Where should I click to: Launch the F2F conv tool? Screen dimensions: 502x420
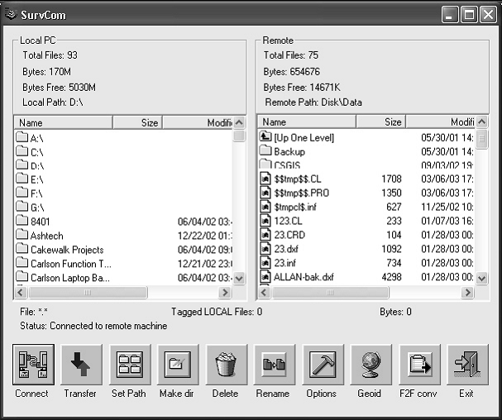coord(418,365)
